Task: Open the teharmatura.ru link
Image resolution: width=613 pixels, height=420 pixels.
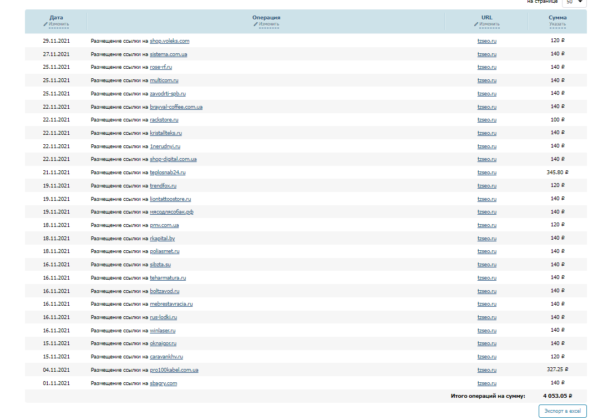Action: tap(168, 278)
